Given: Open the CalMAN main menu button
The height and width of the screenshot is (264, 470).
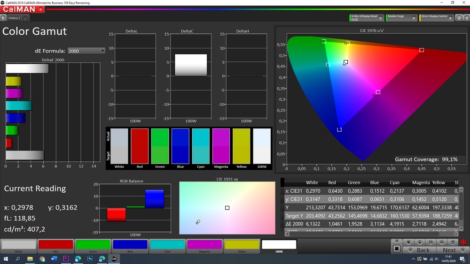Looking at the screenshot, I should pos(23,9).
